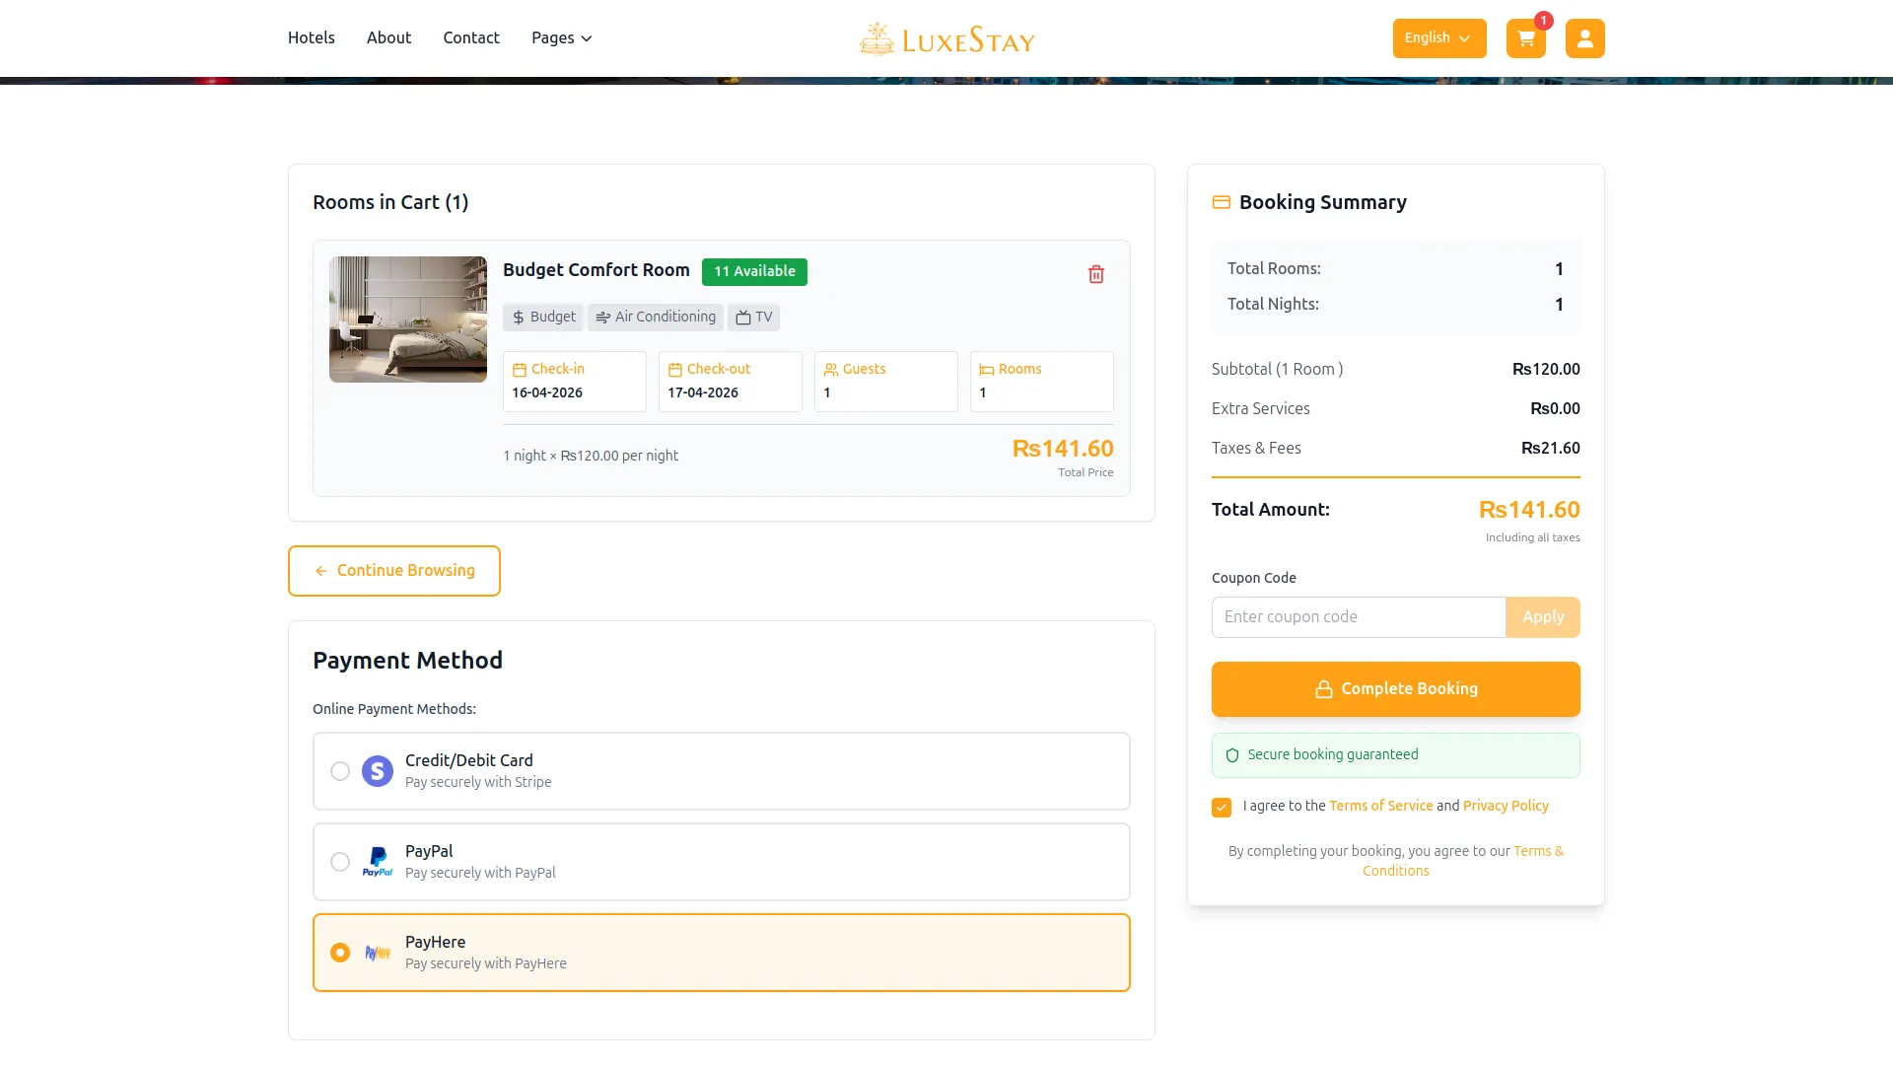Go to the Hotels menu item

(311, 37)
